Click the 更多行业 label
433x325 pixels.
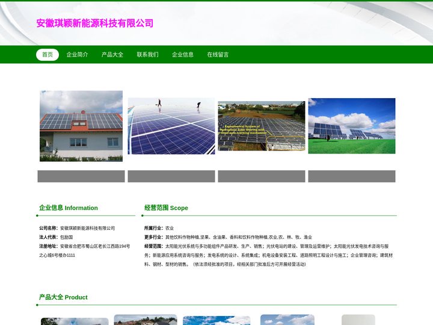[153, 237]
